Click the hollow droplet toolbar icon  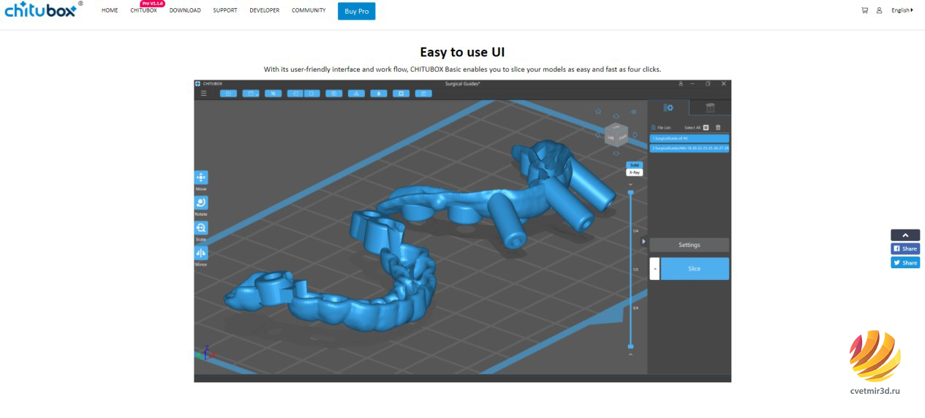pyautogui.click(x=378, y=94)
